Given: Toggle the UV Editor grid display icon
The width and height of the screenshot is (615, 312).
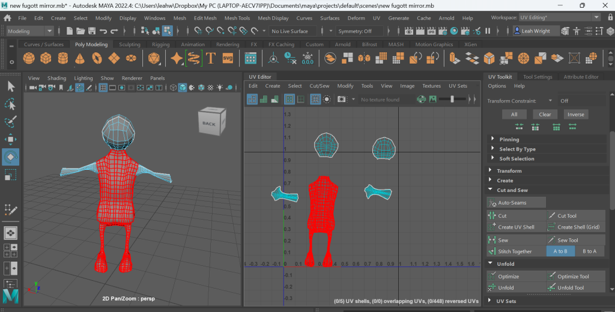Looking at the screenshot, I should (x=315, y=100).
